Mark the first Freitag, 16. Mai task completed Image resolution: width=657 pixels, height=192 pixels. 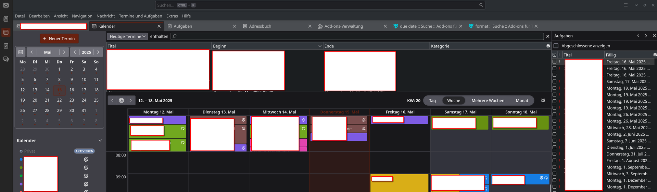(554, 62)
